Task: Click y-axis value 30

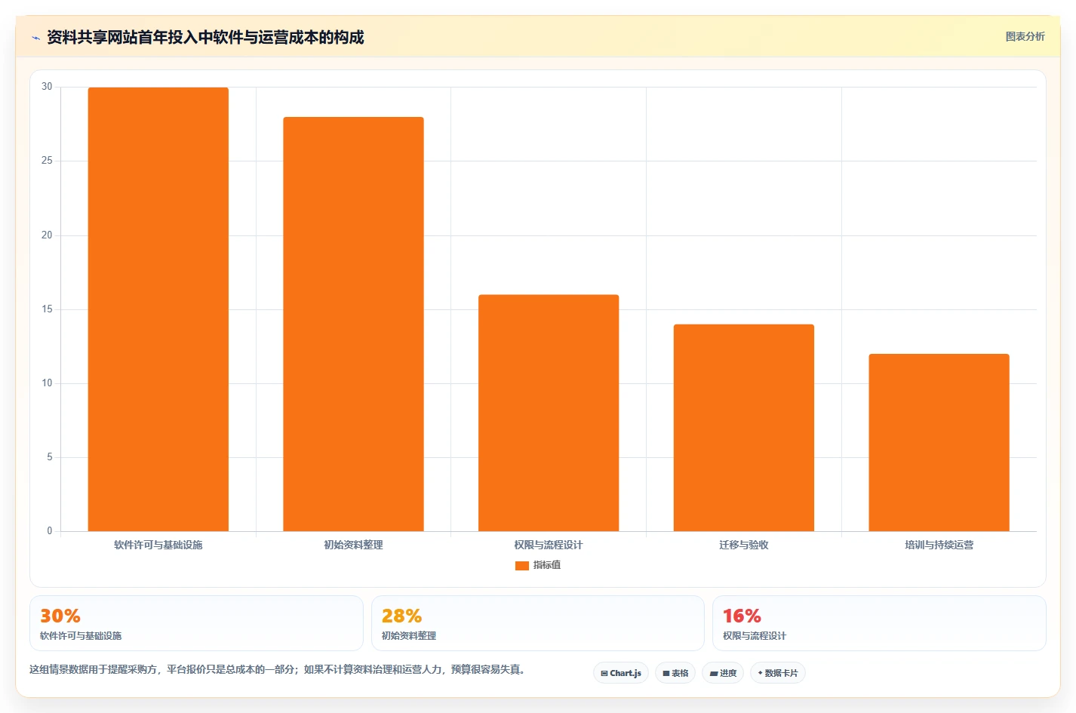Action: [47, 87]
